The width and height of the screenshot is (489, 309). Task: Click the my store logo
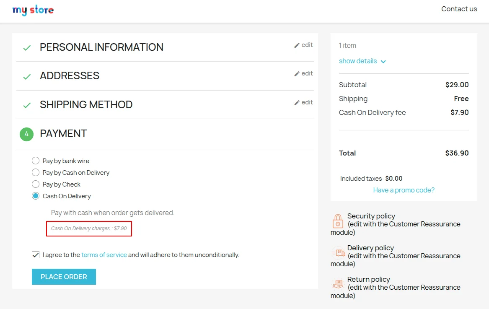tap(33, 10)
